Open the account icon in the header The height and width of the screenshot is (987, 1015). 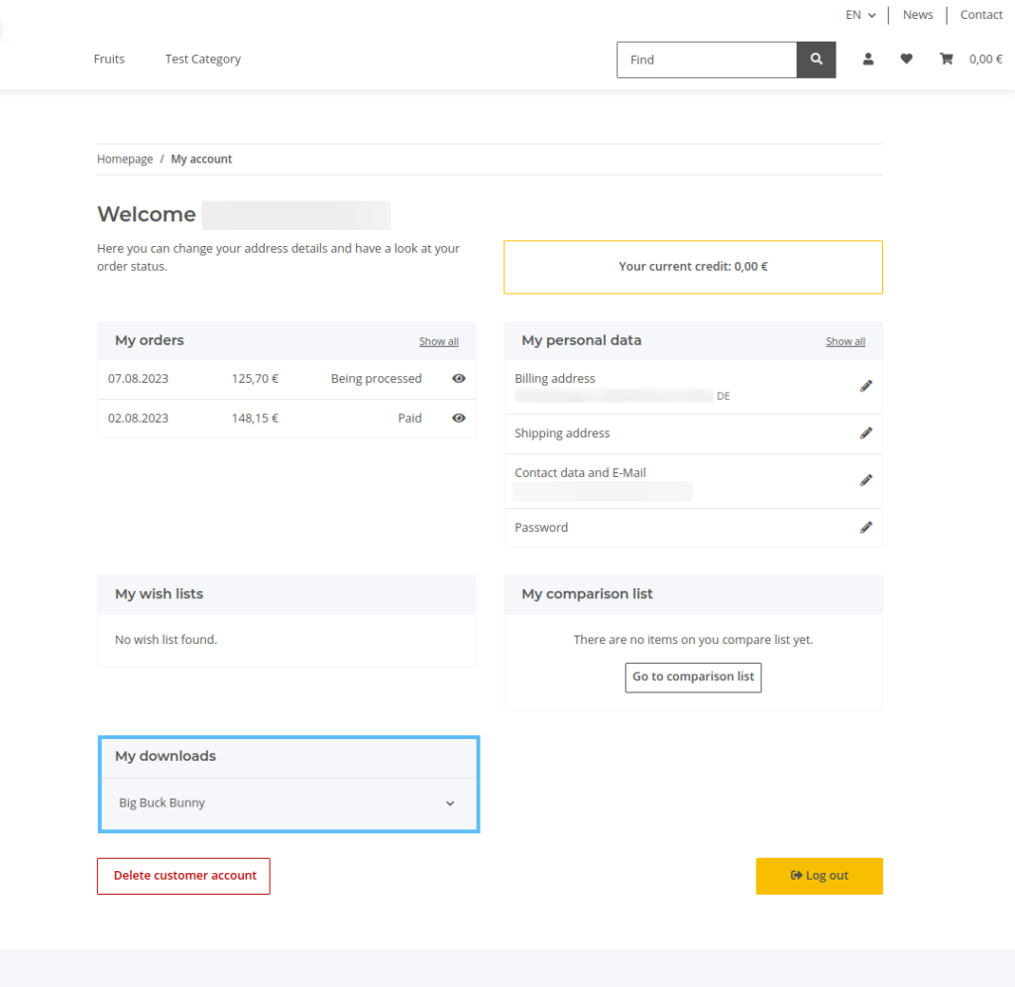(867, 60)
